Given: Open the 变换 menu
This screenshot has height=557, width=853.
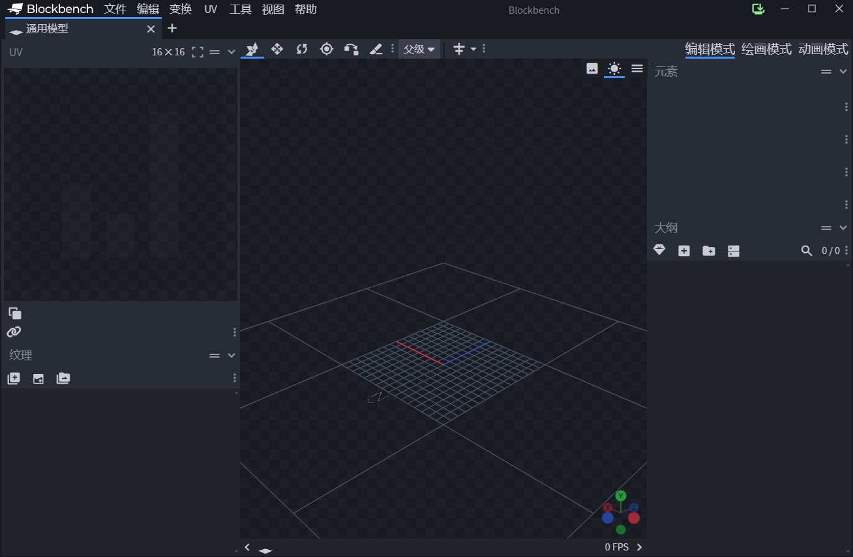Looking at the screenshot, I should 180,9.
